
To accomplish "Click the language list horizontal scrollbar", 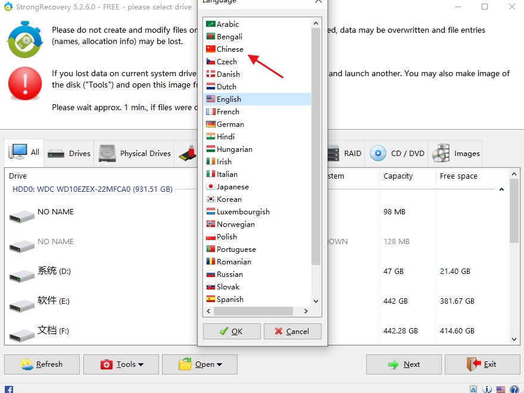I will pyautogui.click(x=253, y=311).
